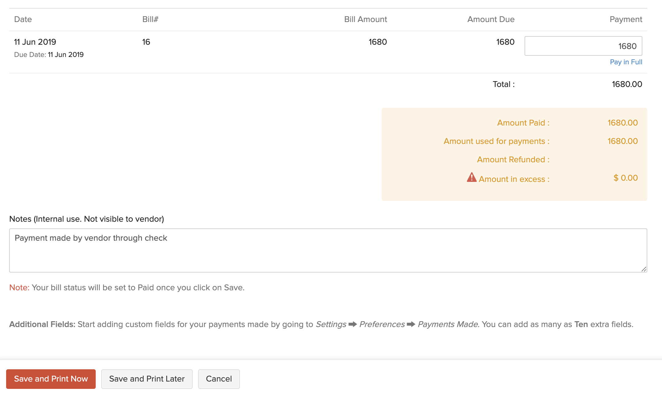Choose Save and Print Later

click(147, 379)
